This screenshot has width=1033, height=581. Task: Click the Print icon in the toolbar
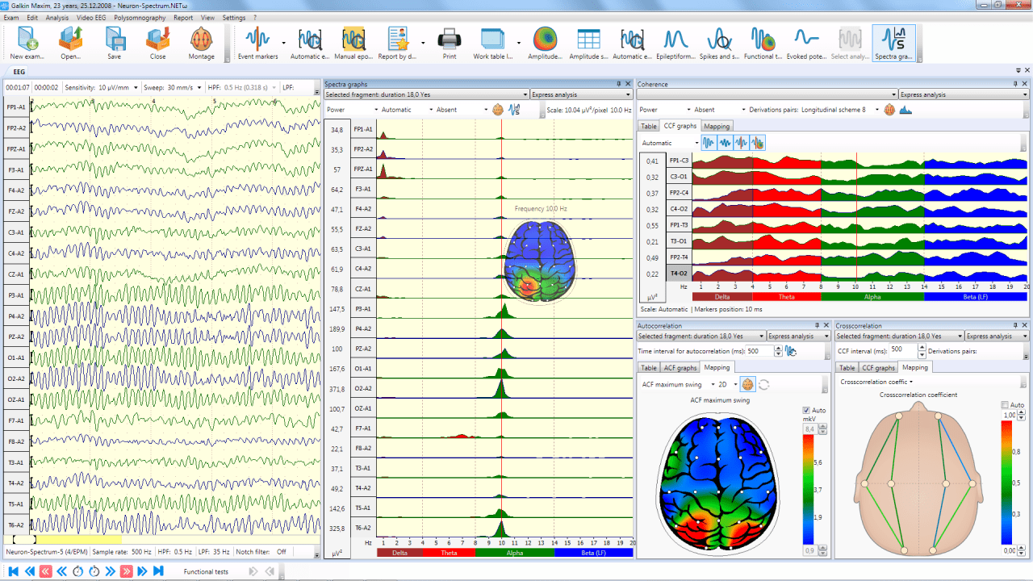pos(449,38)
